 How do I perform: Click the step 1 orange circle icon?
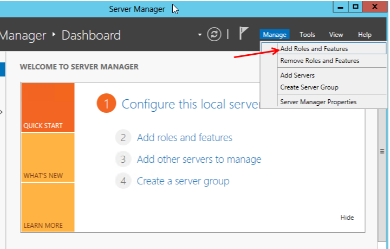pyautogui.click(x=107, y=103)
